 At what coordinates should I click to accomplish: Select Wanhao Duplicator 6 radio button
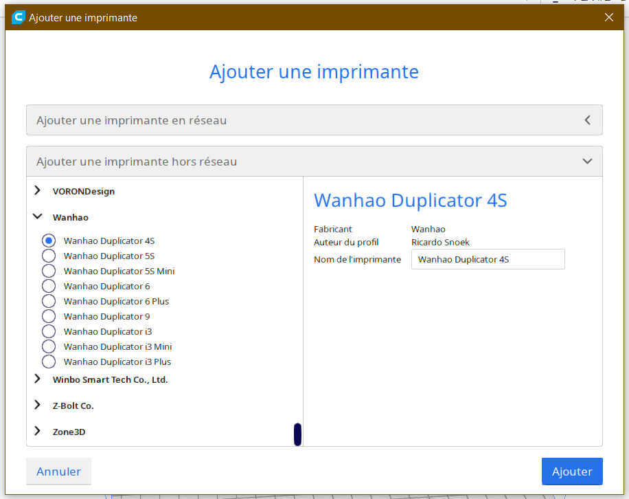pyautogui.click(x=49, y=286)
